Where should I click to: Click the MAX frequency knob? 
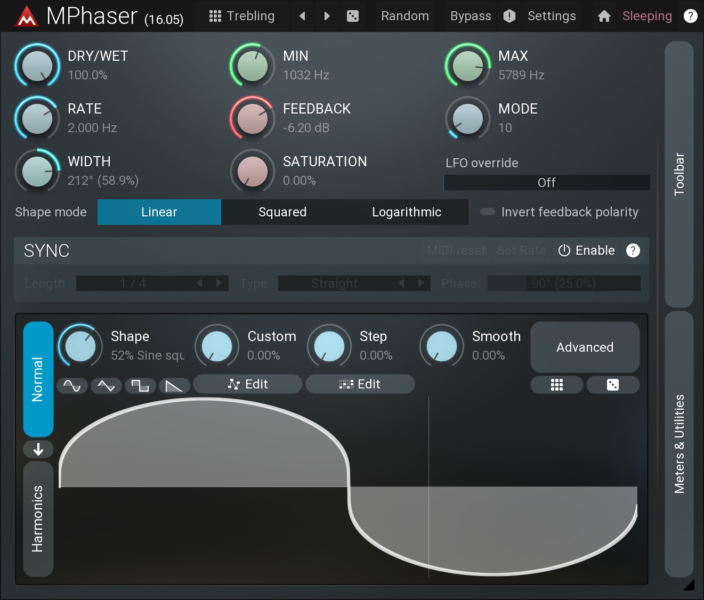[x=468, y=66]
